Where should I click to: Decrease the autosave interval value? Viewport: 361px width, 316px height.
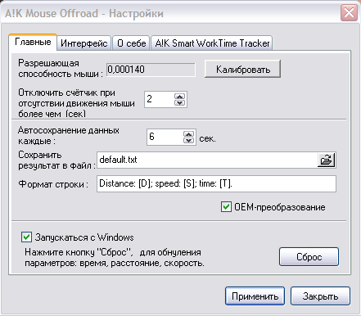coord(189,140)
